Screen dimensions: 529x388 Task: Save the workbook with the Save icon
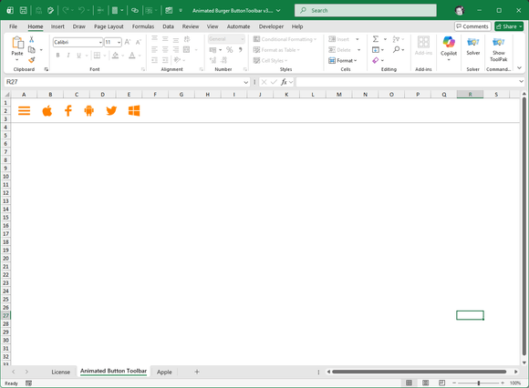[x=24, y=10]
